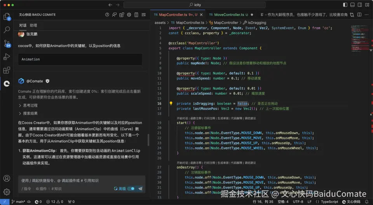The width and height of the screenshot is (373, 205).
Task: Open the Extensions view
Action: pos(7,70)
